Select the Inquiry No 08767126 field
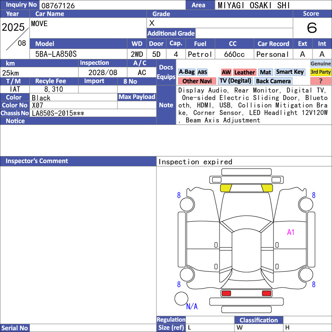Screen dimensions: 332x332 (112, 5)
